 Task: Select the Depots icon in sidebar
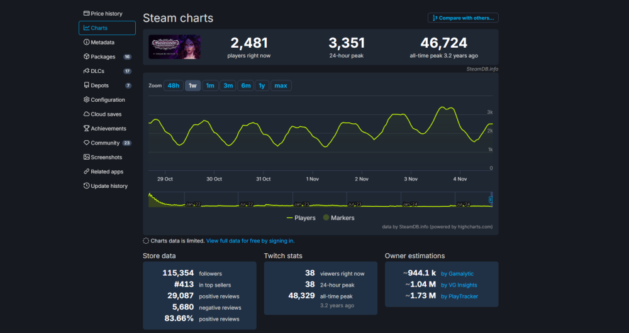pos(86,85)
